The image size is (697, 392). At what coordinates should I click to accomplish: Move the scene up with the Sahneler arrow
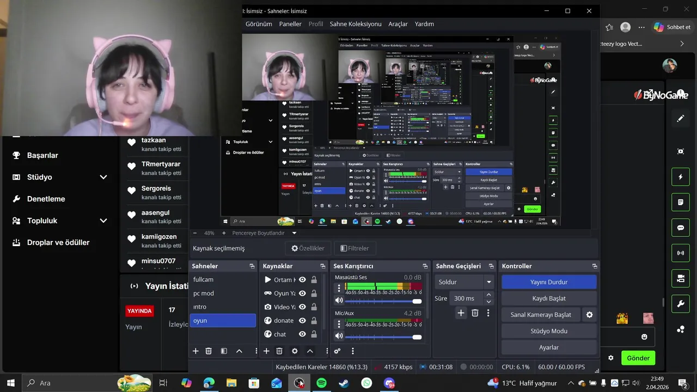pos(239,351)
